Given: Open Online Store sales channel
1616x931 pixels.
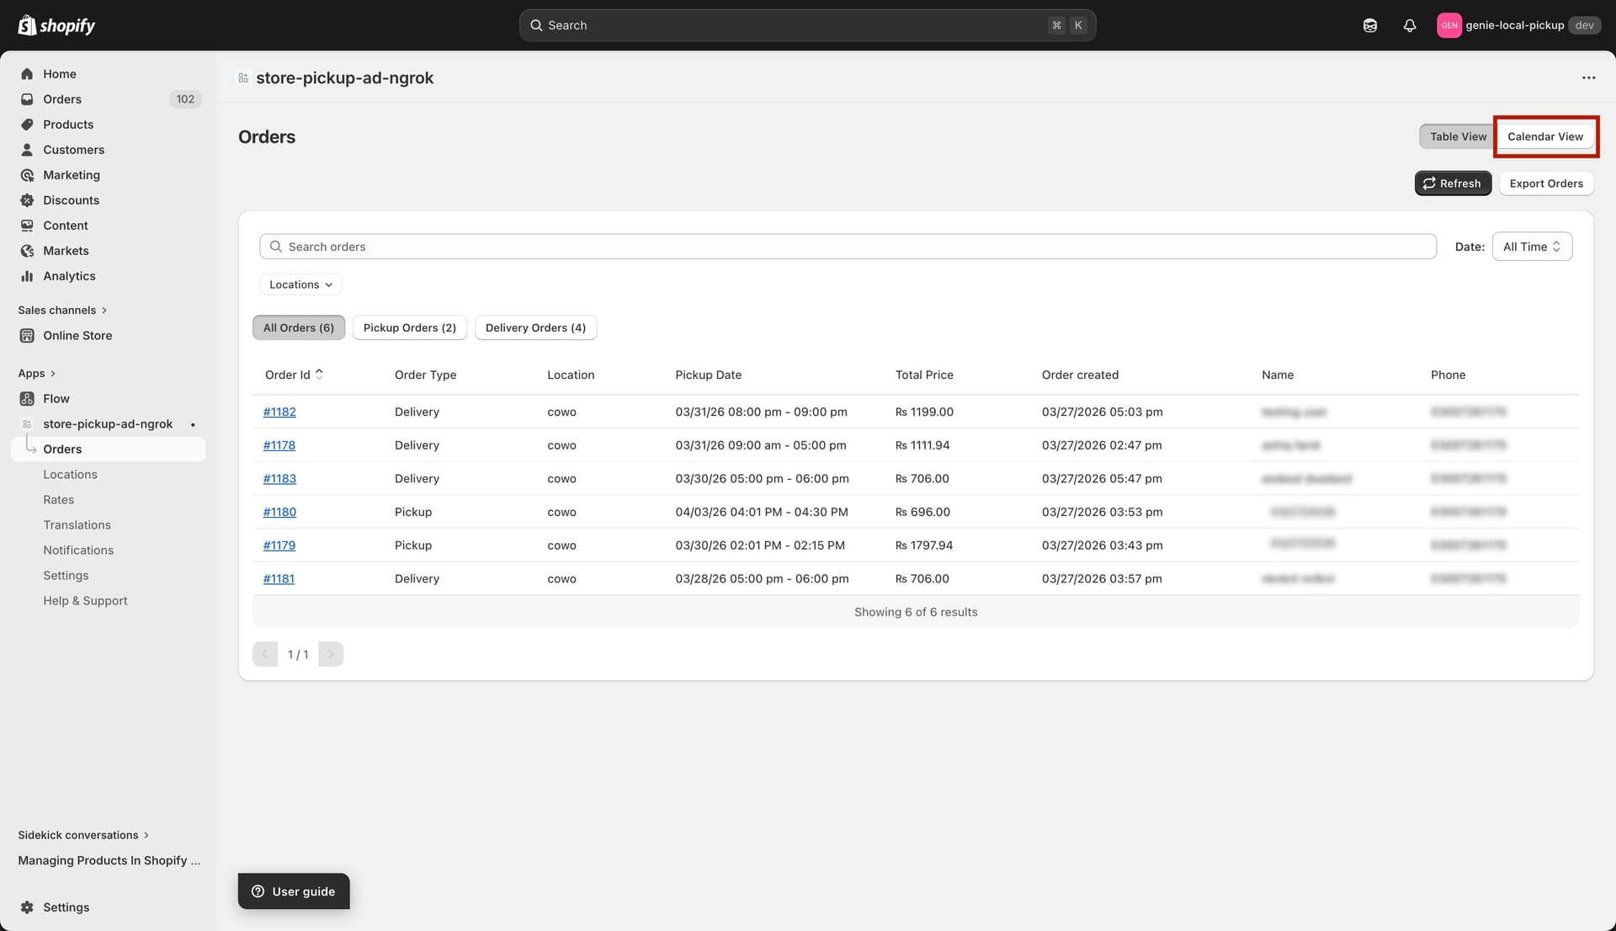Looking at the screenshot, I should click(x=78, y=335).
